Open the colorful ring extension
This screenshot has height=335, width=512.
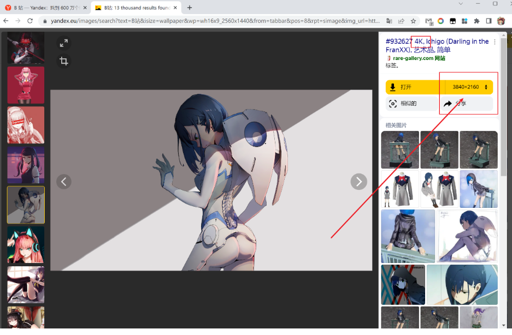point(441,21)
